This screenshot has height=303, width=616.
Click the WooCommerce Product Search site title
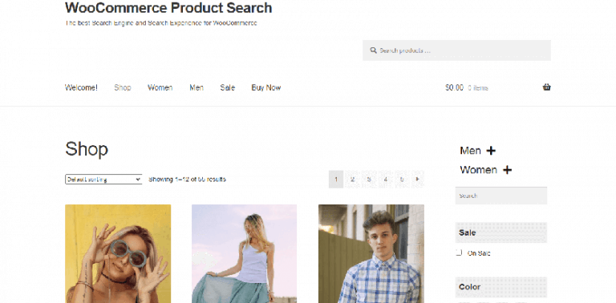[x=168, y=7]
